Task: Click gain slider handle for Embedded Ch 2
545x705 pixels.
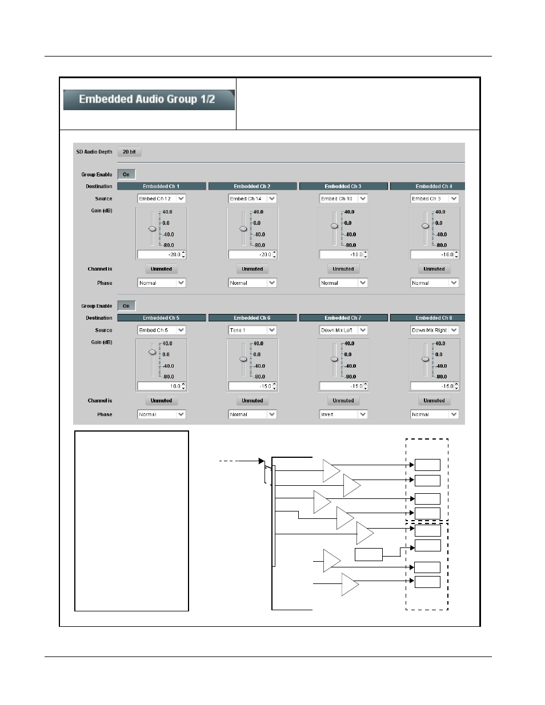Action: [243, 228]
